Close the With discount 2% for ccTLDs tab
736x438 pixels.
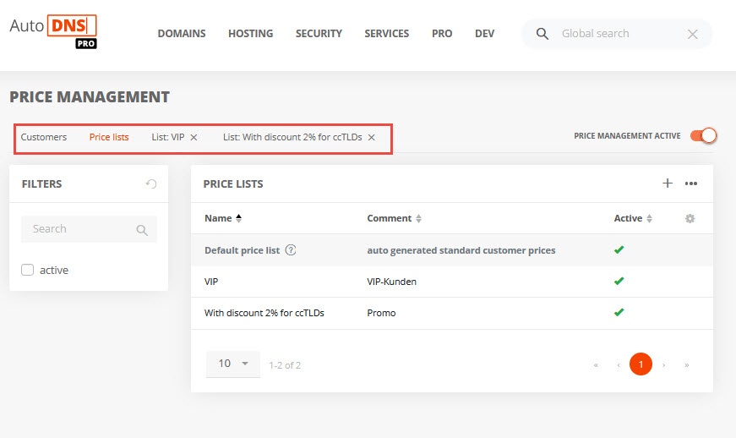pos(371,138)
